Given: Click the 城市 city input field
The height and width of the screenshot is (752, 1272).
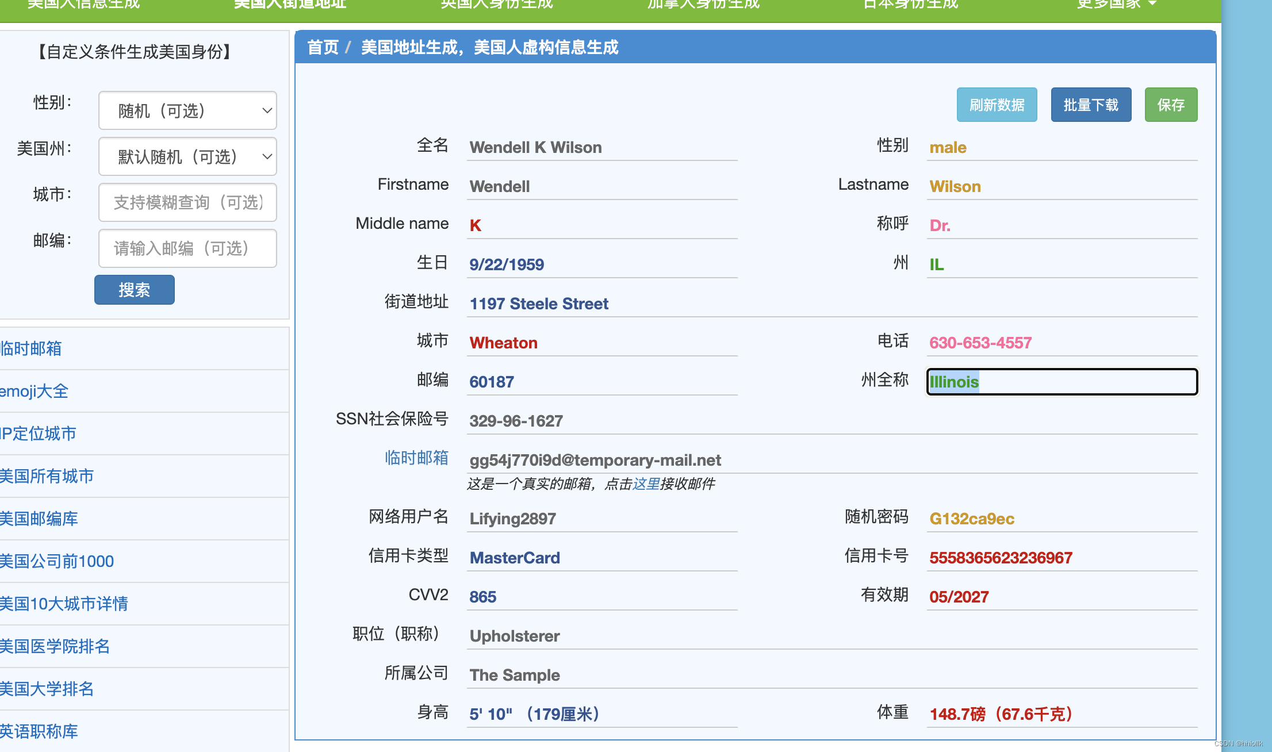Looking at the screenshot, I should (x=187, y=202).
